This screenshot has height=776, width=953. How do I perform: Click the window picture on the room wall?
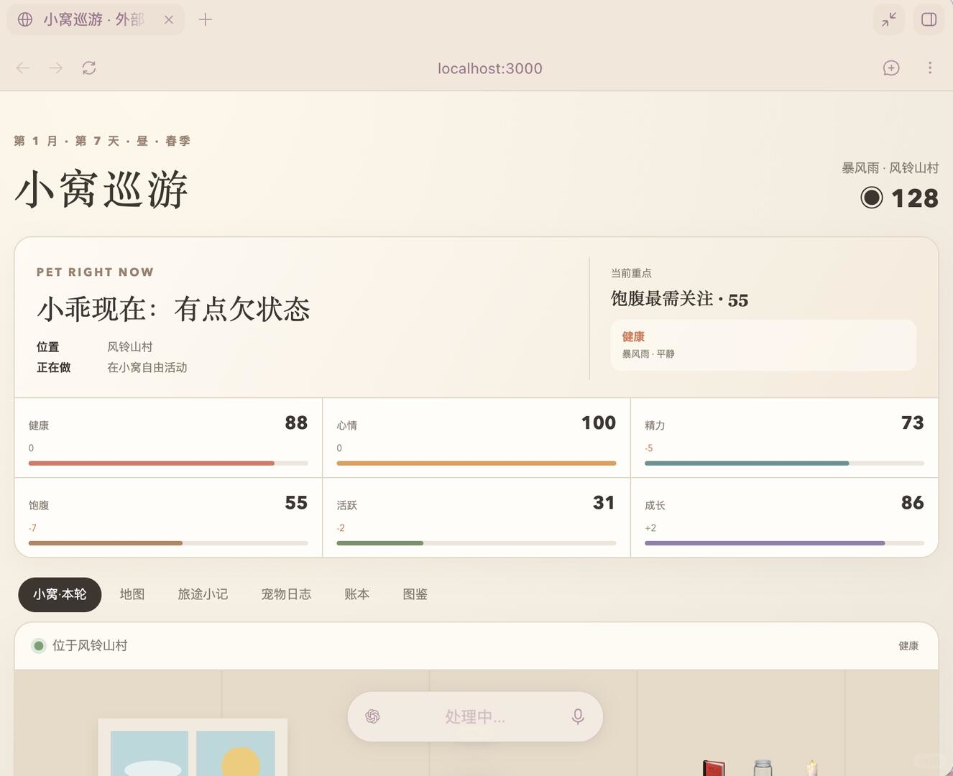pos(193,747)
